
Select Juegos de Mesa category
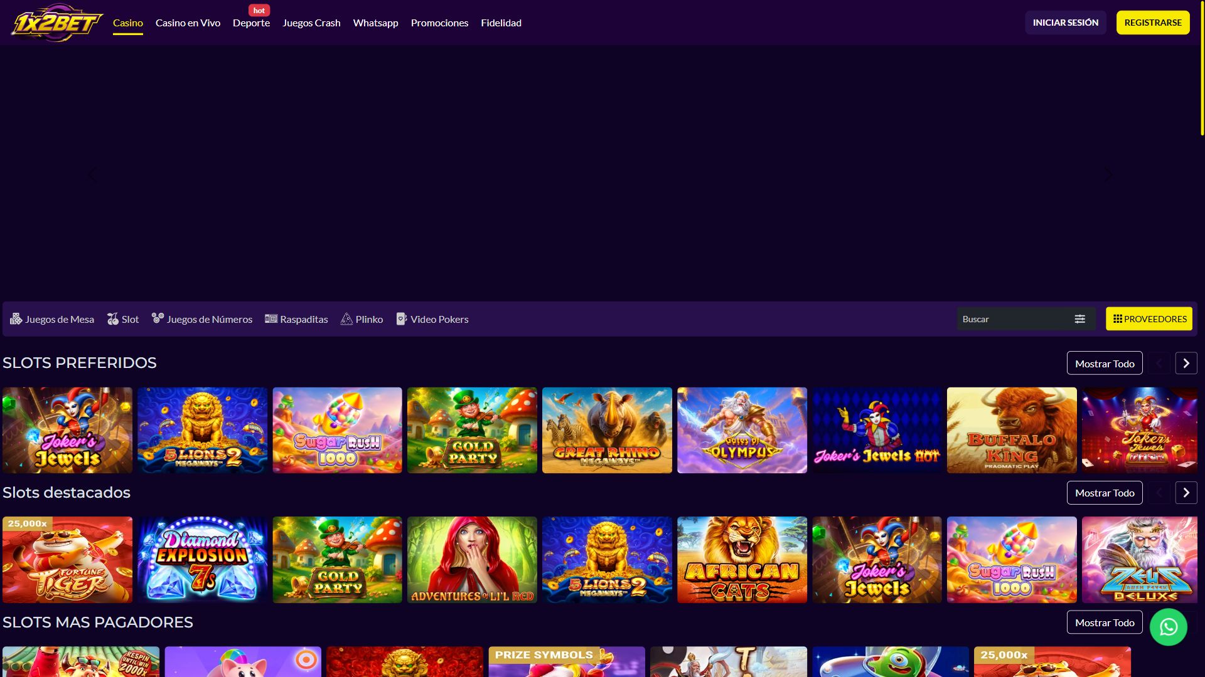52,319
